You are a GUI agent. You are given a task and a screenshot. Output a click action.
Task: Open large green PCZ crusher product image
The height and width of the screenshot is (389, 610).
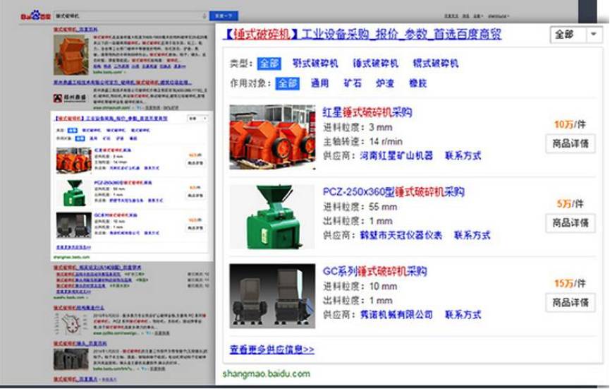point(272,217)
